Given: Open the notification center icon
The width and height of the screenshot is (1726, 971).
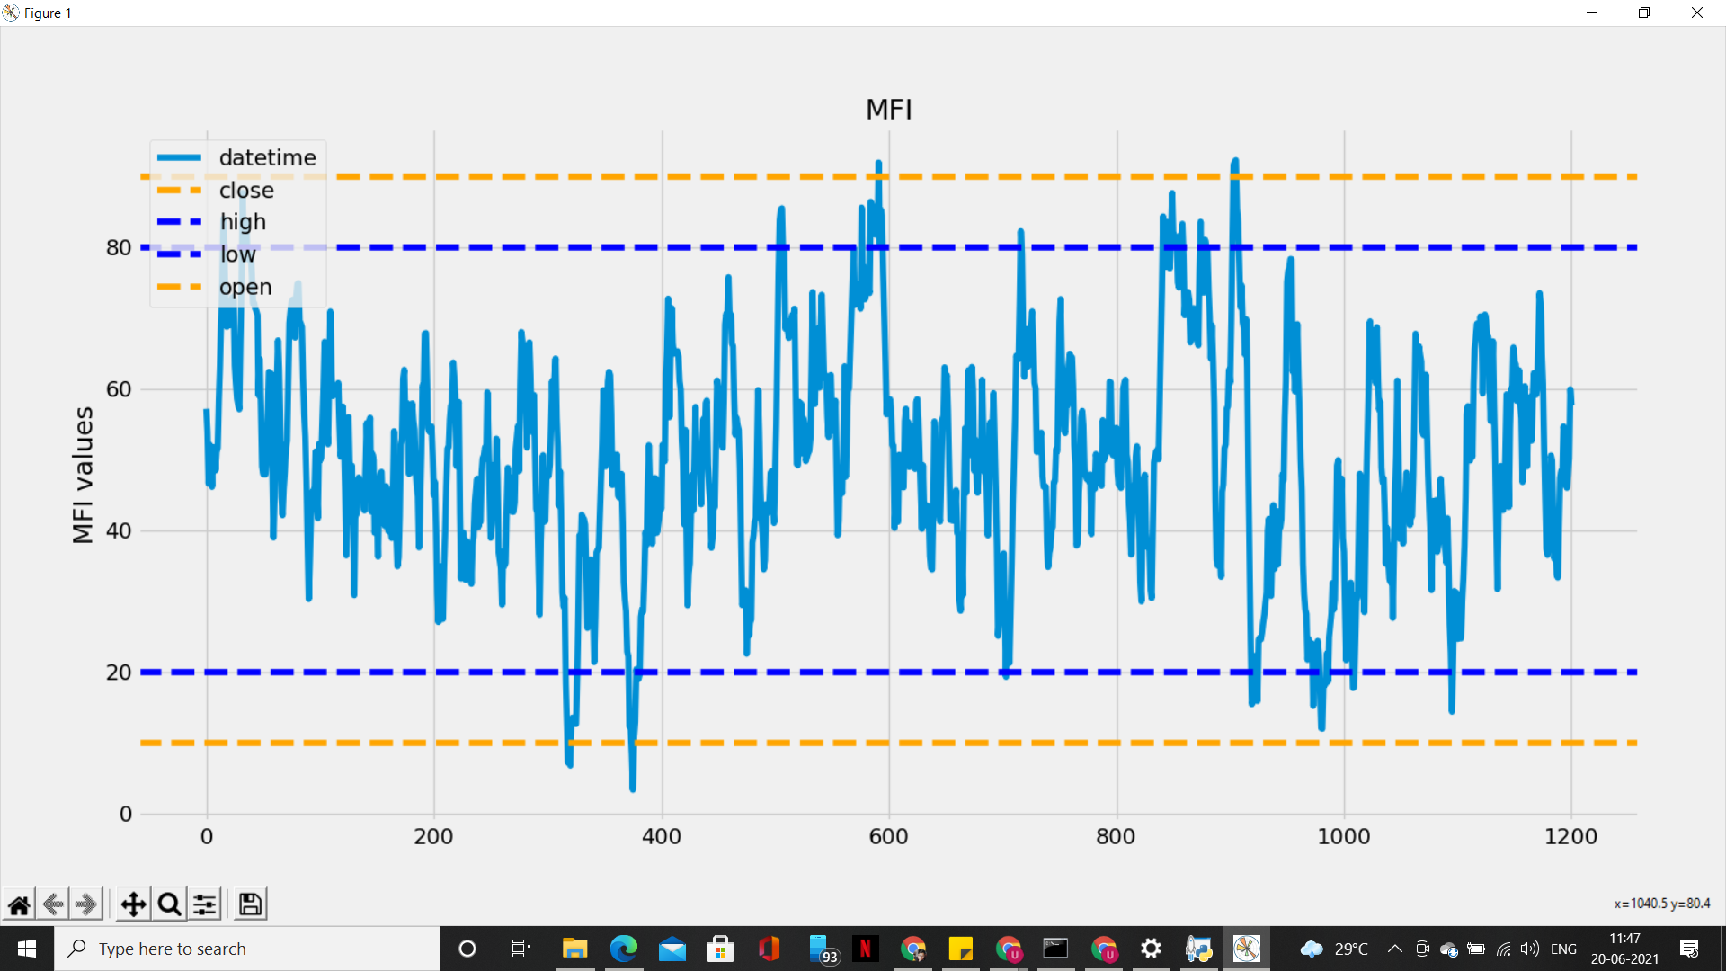Looking at the screenshot, I should click(x=1689, y=949).
